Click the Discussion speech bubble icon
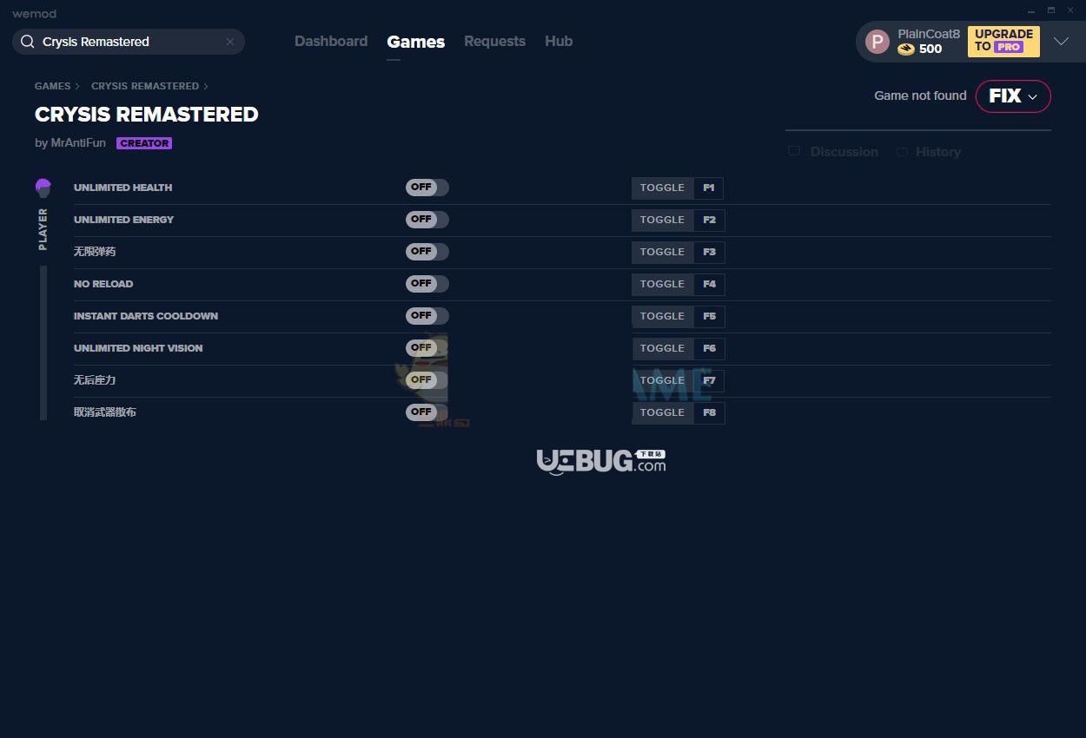Image resolution: width=1086 pixels, height=738 pixels. click(794, 152)
